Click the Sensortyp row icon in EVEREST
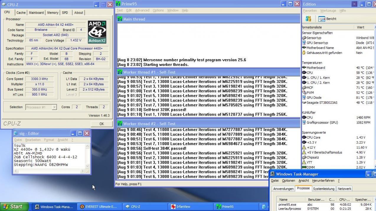Image resolution: width=376 pixels, height=211 pixels. pos(304,38)
